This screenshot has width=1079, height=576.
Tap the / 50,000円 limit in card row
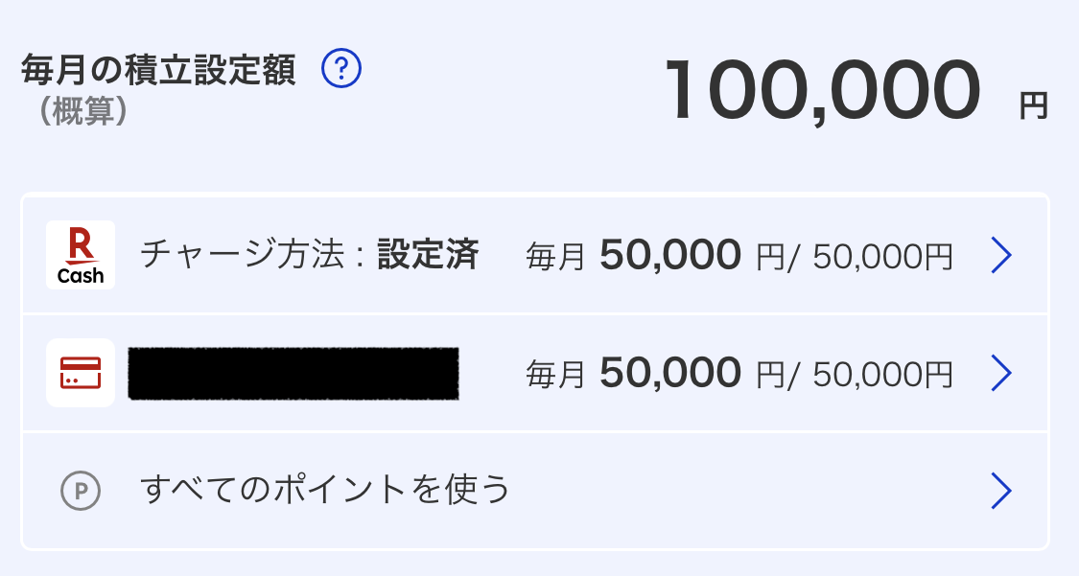pyautogui.click(x=871, y=375)
